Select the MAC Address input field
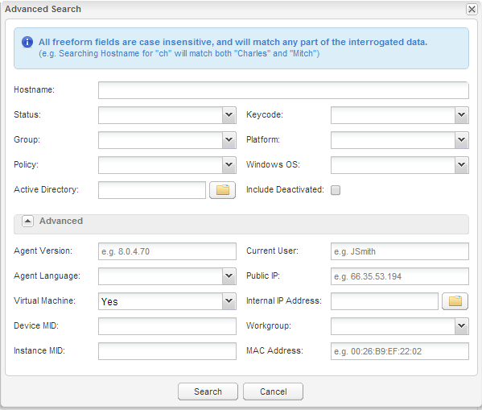The width and height of the screenshot is (482, 410). (x=400, y=351)
